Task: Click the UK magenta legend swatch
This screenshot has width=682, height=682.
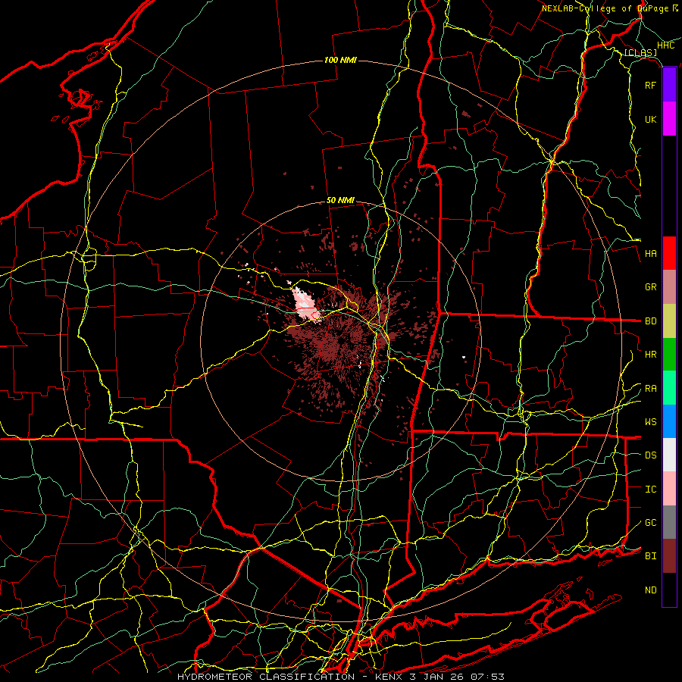Action: (669, 119)
